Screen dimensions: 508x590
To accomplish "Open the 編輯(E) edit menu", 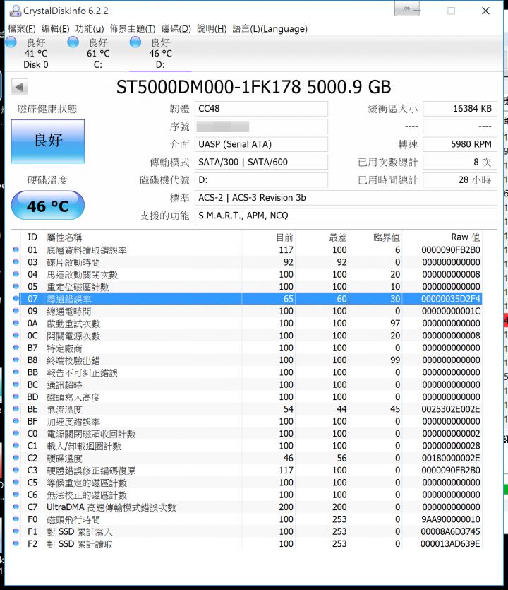I will [x=55, y=28].
